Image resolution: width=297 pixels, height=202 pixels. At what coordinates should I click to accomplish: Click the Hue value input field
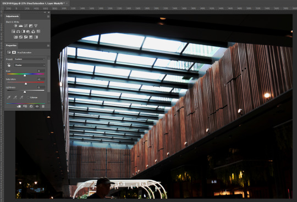(x=41, y=71)
